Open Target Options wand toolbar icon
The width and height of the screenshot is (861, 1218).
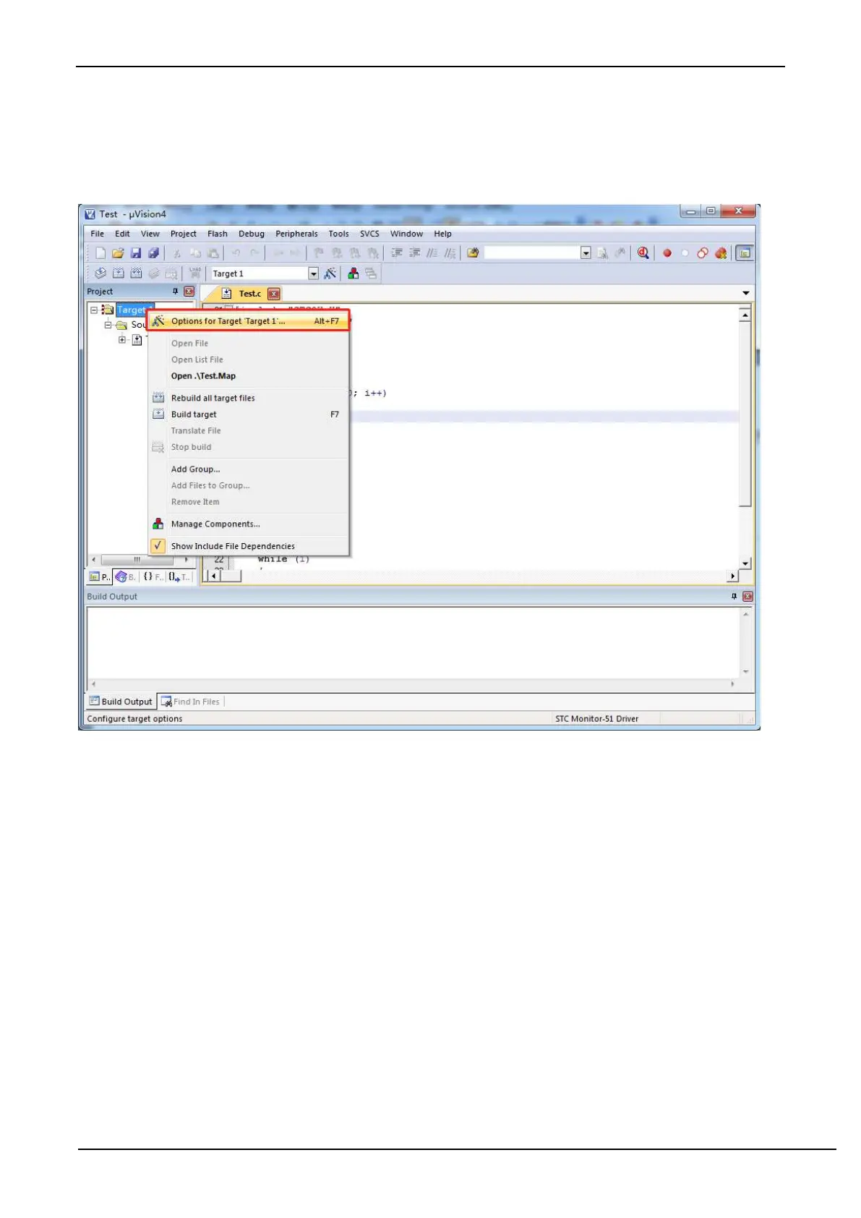[x=330, y=273]
